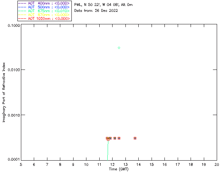Image resolution: width=223 pixels, height=178 pixels.
Task: Click the AOT 500nm legend entry
Action: (44, 7)
